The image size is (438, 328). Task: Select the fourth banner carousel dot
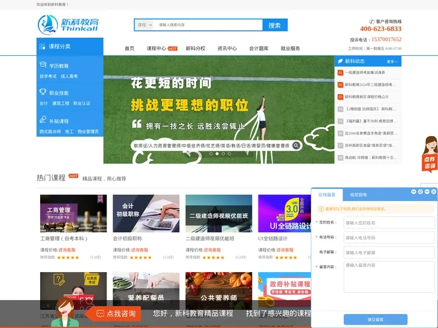(x=229, y=154)
